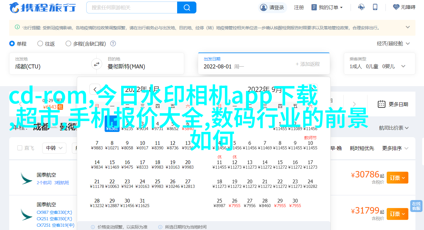The width and height of the screenshot is (424, 230).
Task: Click the 出发地 成都(CTU) field
Action: 51,64
